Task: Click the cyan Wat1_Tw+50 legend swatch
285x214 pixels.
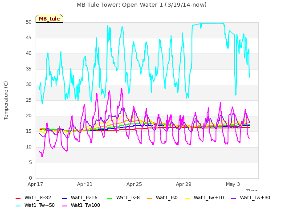Action: coord(18,206)
